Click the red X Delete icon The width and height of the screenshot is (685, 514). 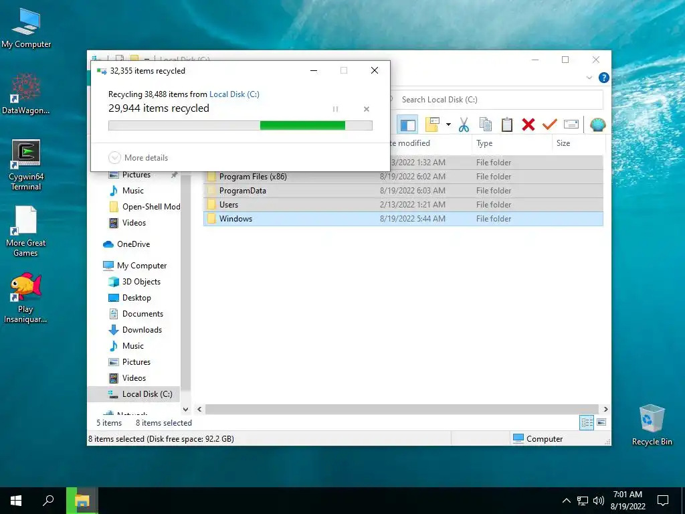(x=528, y=125)
